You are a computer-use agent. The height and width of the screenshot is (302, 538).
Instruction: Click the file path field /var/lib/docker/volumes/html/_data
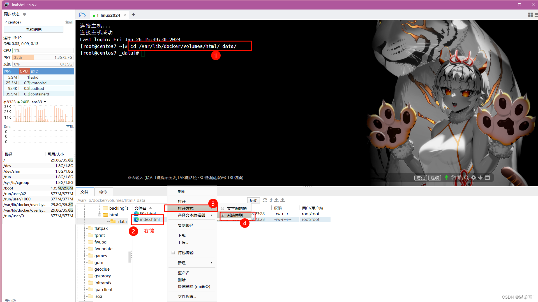(161, 200)
